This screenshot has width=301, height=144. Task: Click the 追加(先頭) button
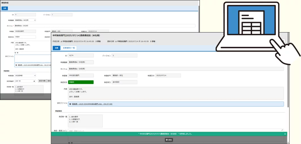coord(42,81)
